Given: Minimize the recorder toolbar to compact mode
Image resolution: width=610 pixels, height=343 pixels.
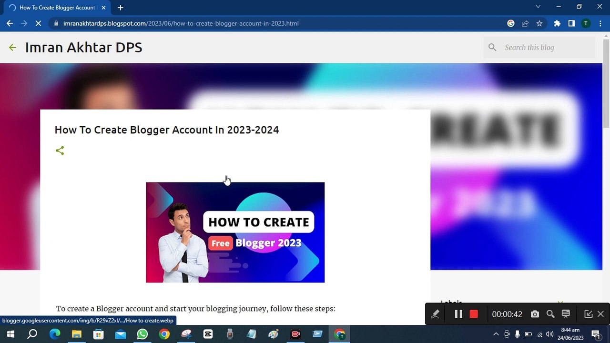Looking at the screenshot, I should [588, 314].
